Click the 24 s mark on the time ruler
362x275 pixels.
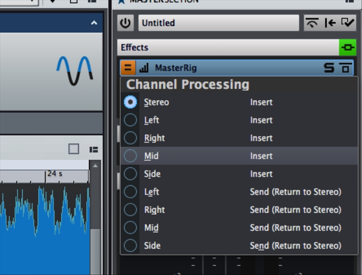click(x=55, y=174)
